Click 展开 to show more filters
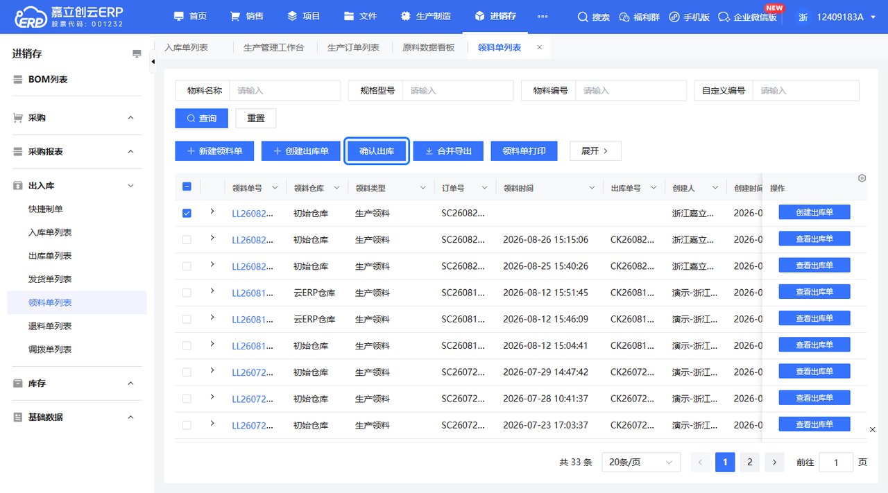 tap(595, 150)
